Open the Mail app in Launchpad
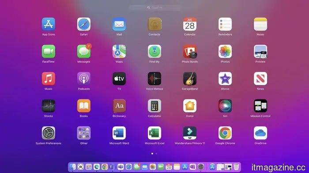 (119, 24)
